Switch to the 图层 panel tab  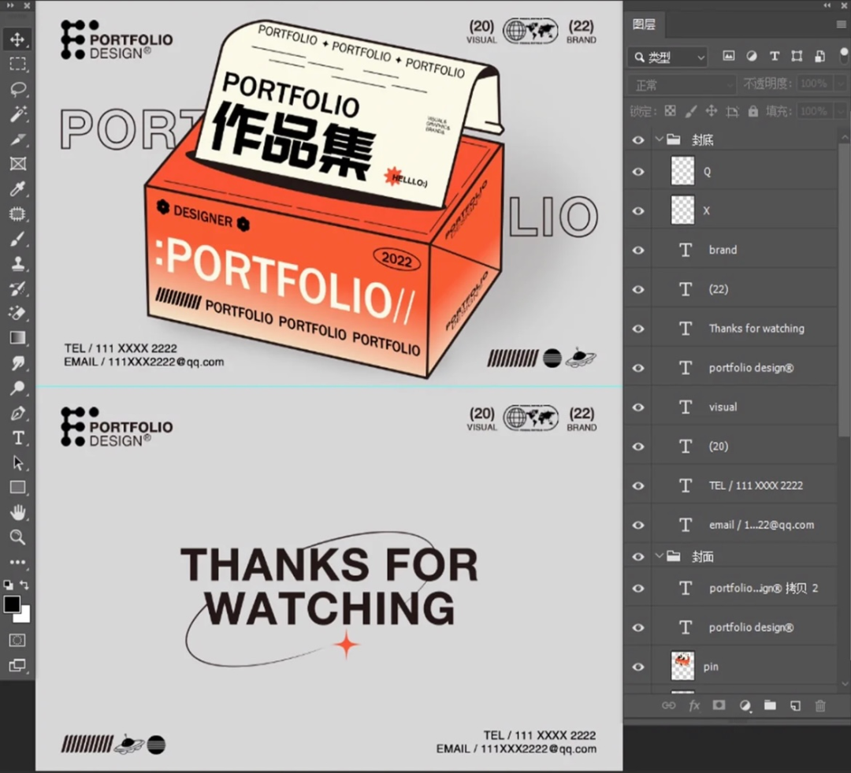pyautogui.click(x=645, y=24)
